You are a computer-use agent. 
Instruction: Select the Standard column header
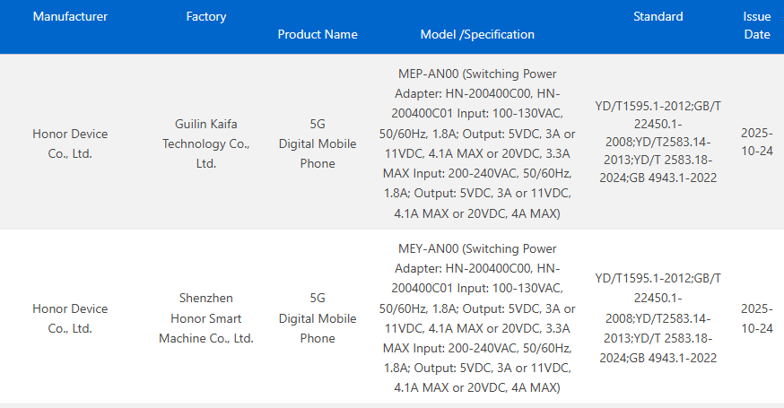pos(658,17)
